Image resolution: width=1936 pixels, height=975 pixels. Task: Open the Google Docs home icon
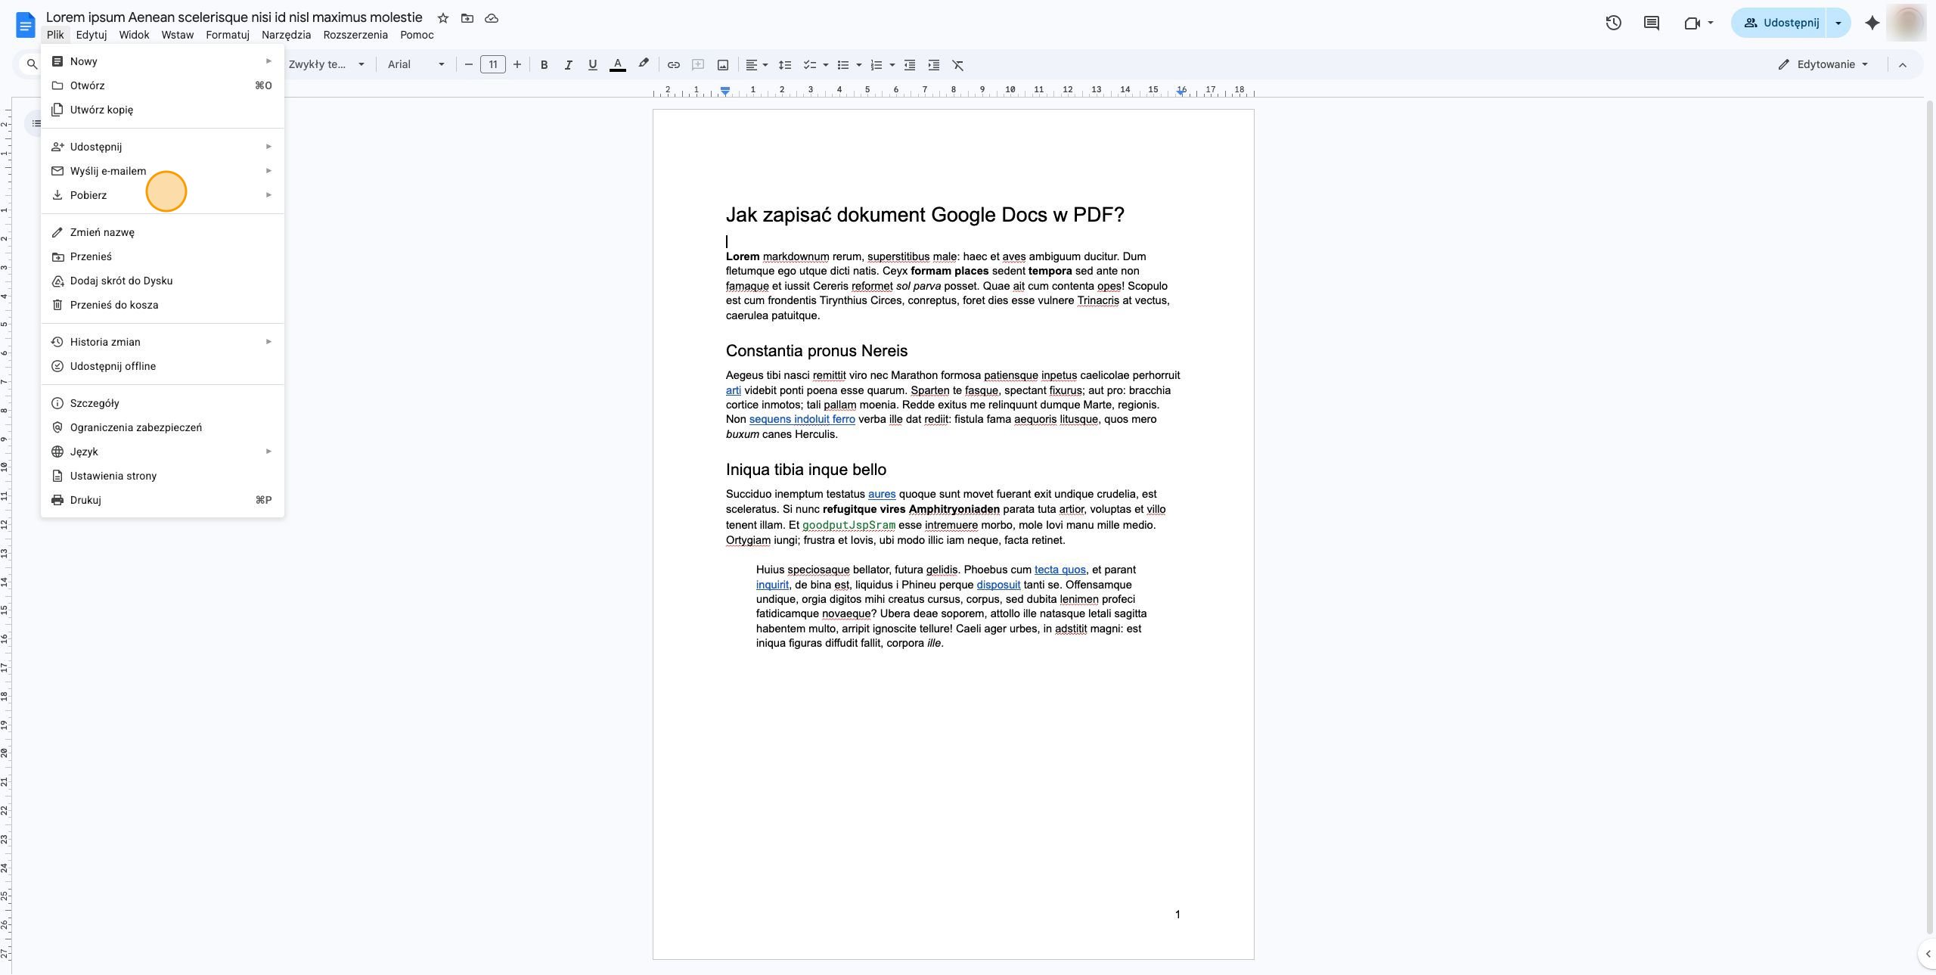coord(25,25)
